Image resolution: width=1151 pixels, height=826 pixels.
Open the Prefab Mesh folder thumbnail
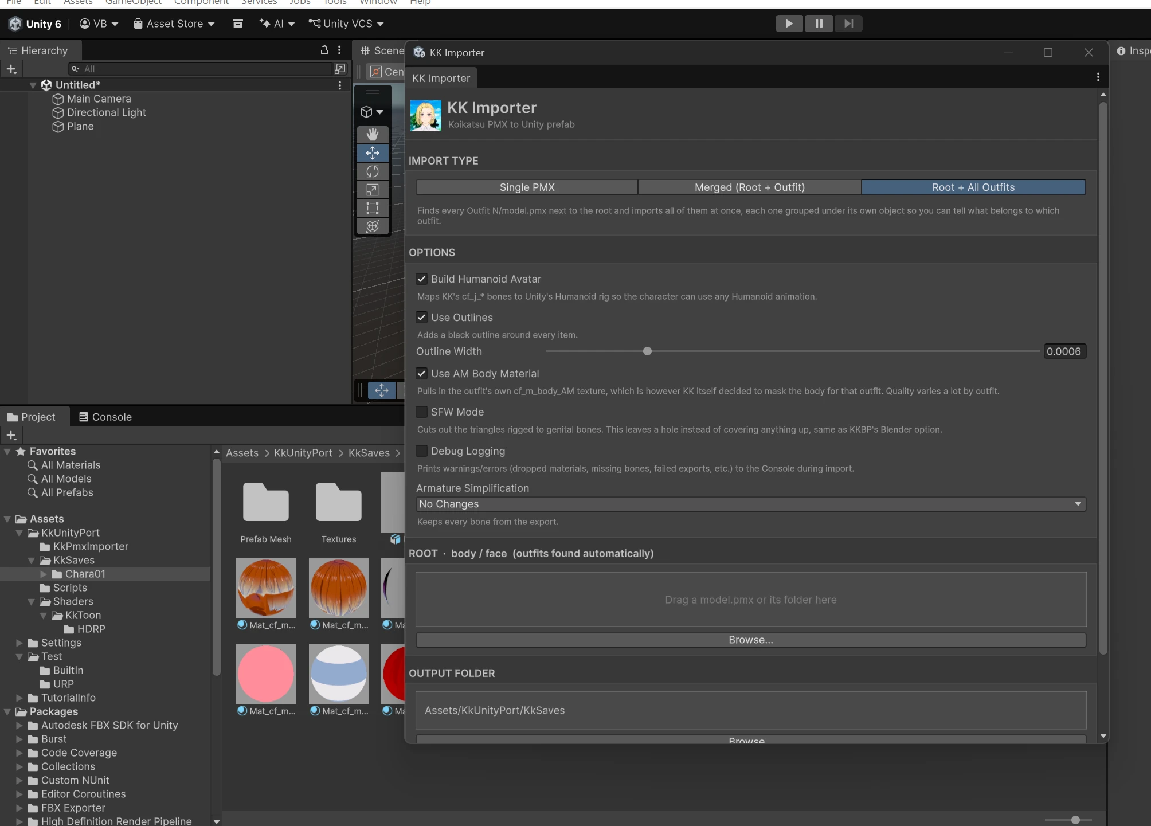pos(266,503)
